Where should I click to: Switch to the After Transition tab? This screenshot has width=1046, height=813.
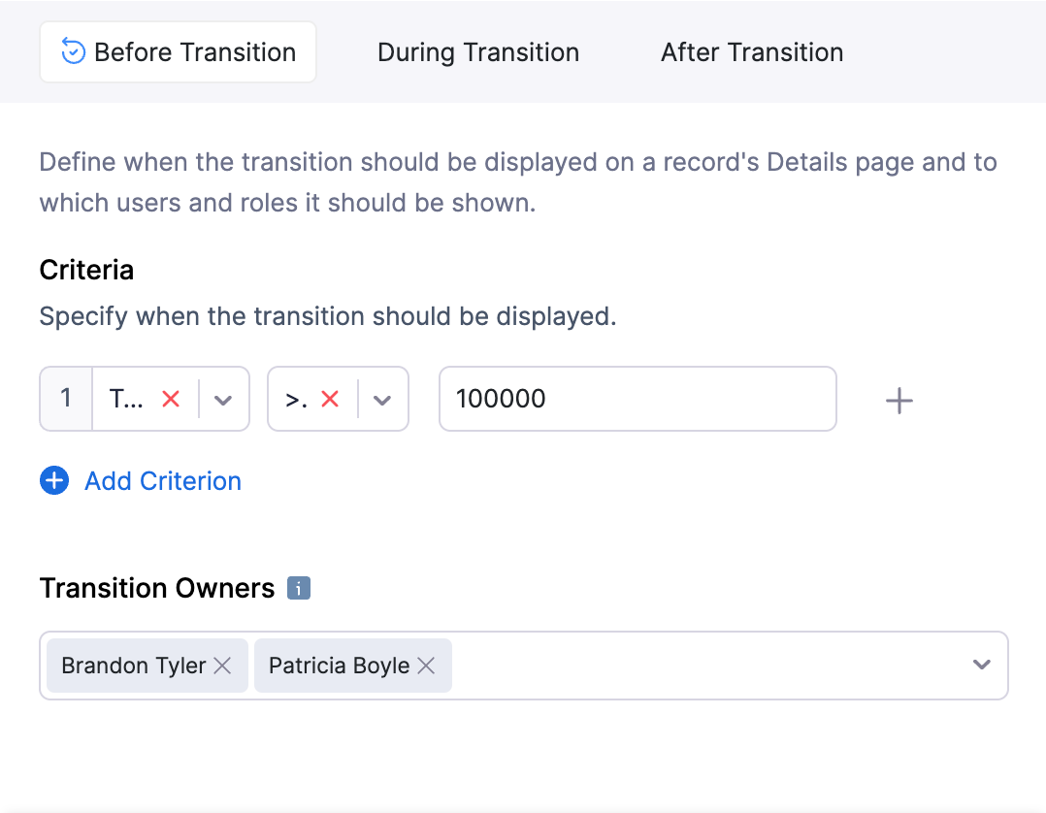click(x=751, y=52)
